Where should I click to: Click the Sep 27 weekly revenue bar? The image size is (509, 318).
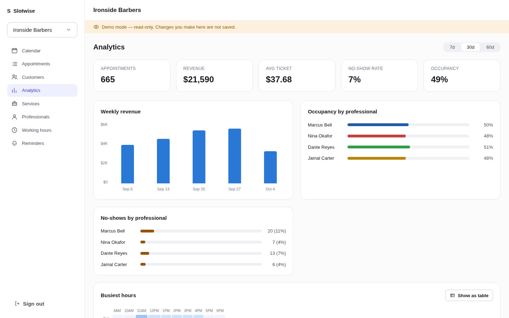click(235, 156)
